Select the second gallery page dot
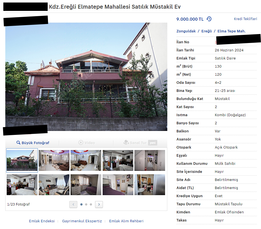The height and width of the screenshot is (229, 261). (86, 204)
